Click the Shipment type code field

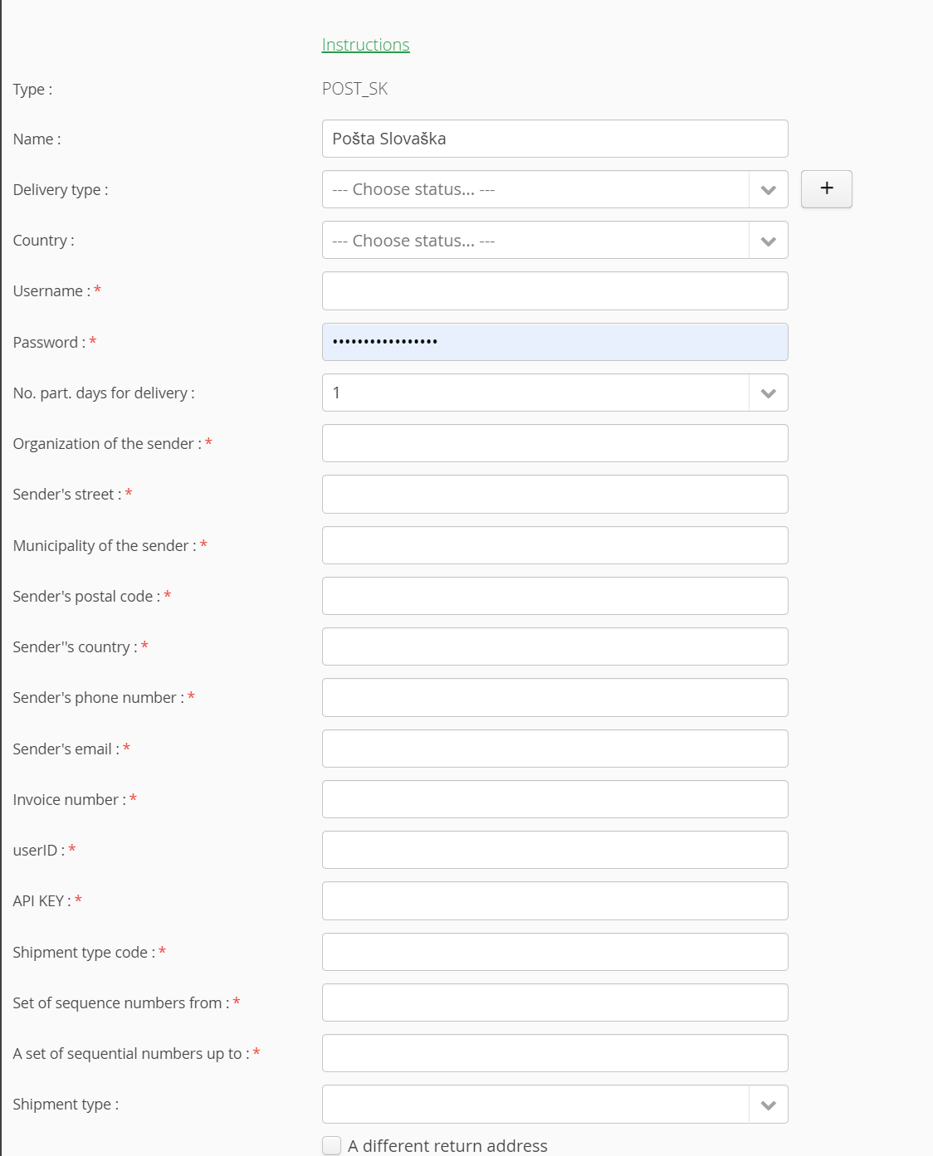[554, 952]
